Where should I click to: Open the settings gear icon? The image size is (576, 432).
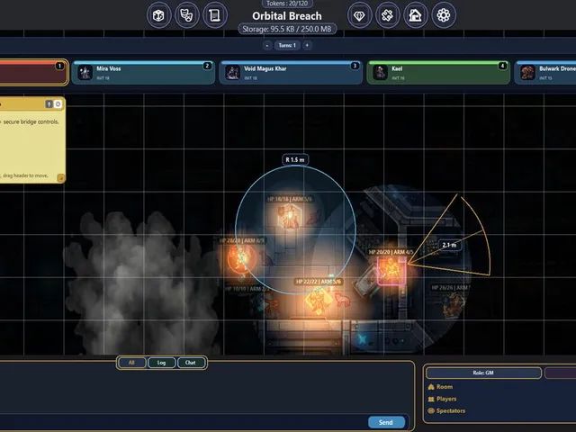click(x=444, y=15)
